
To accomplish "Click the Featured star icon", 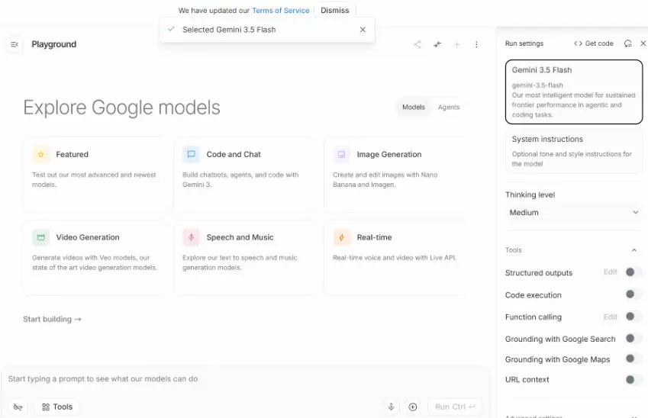I will tap(41, 155).
